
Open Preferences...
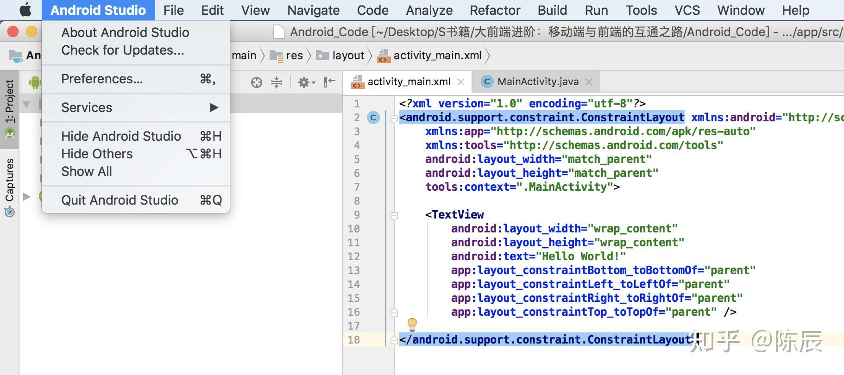pyautogui.click(x=136, y=79)
